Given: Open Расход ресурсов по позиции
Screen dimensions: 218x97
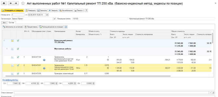Looking at the screenshot, I should click(x=51, y=27).
